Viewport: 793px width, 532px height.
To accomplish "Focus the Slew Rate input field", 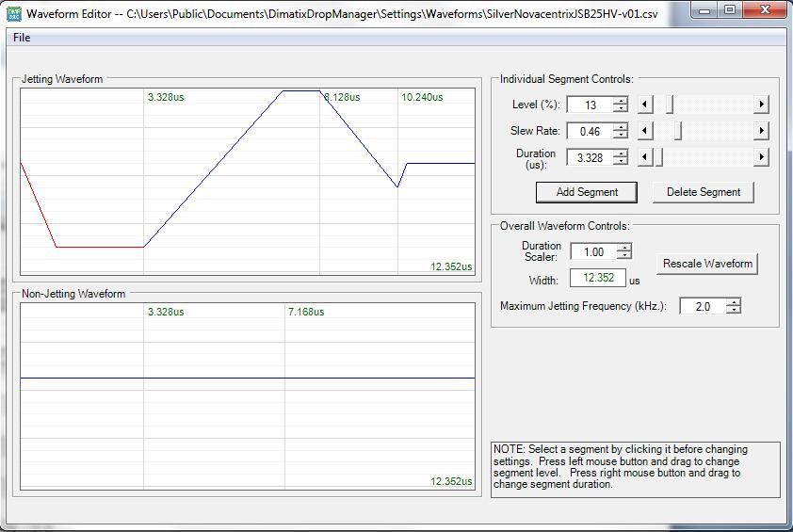I will tap(590, 131).
